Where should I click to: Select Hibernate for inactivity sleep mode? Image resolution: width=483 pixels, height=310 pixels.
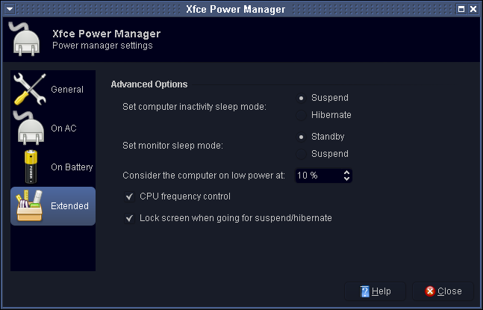[x=301, y=115]
